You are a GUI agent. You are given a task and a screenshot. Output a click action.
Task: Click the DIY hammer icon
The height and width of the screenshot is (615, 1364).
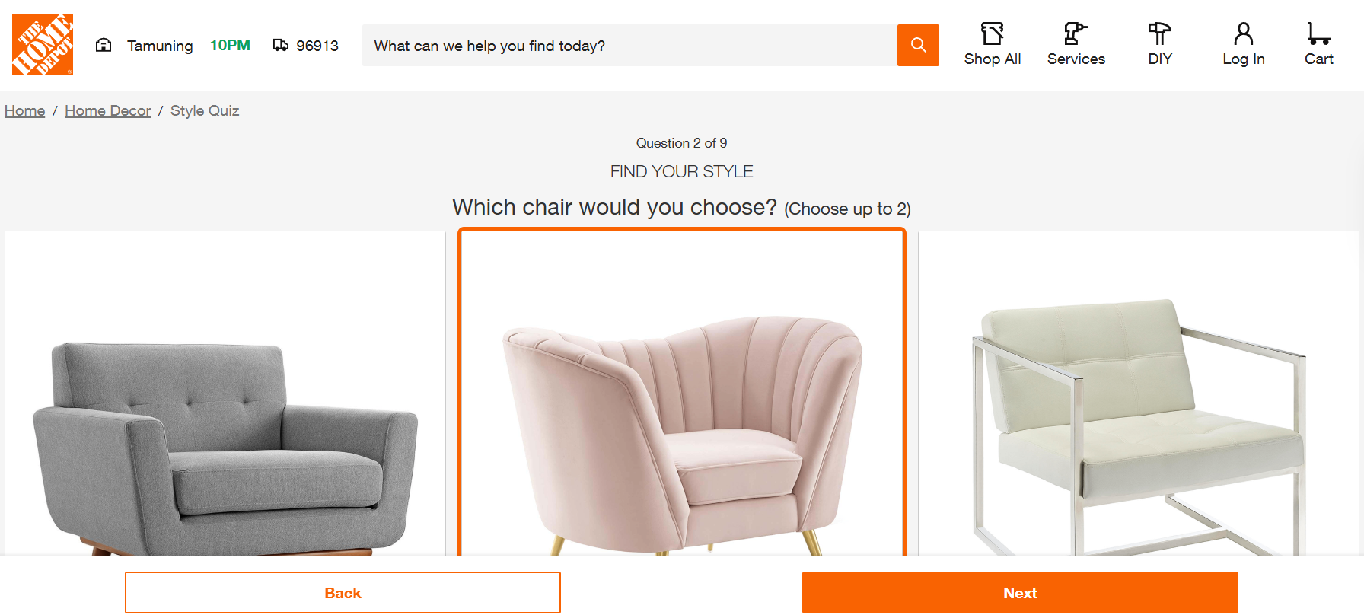point(1159,34)
